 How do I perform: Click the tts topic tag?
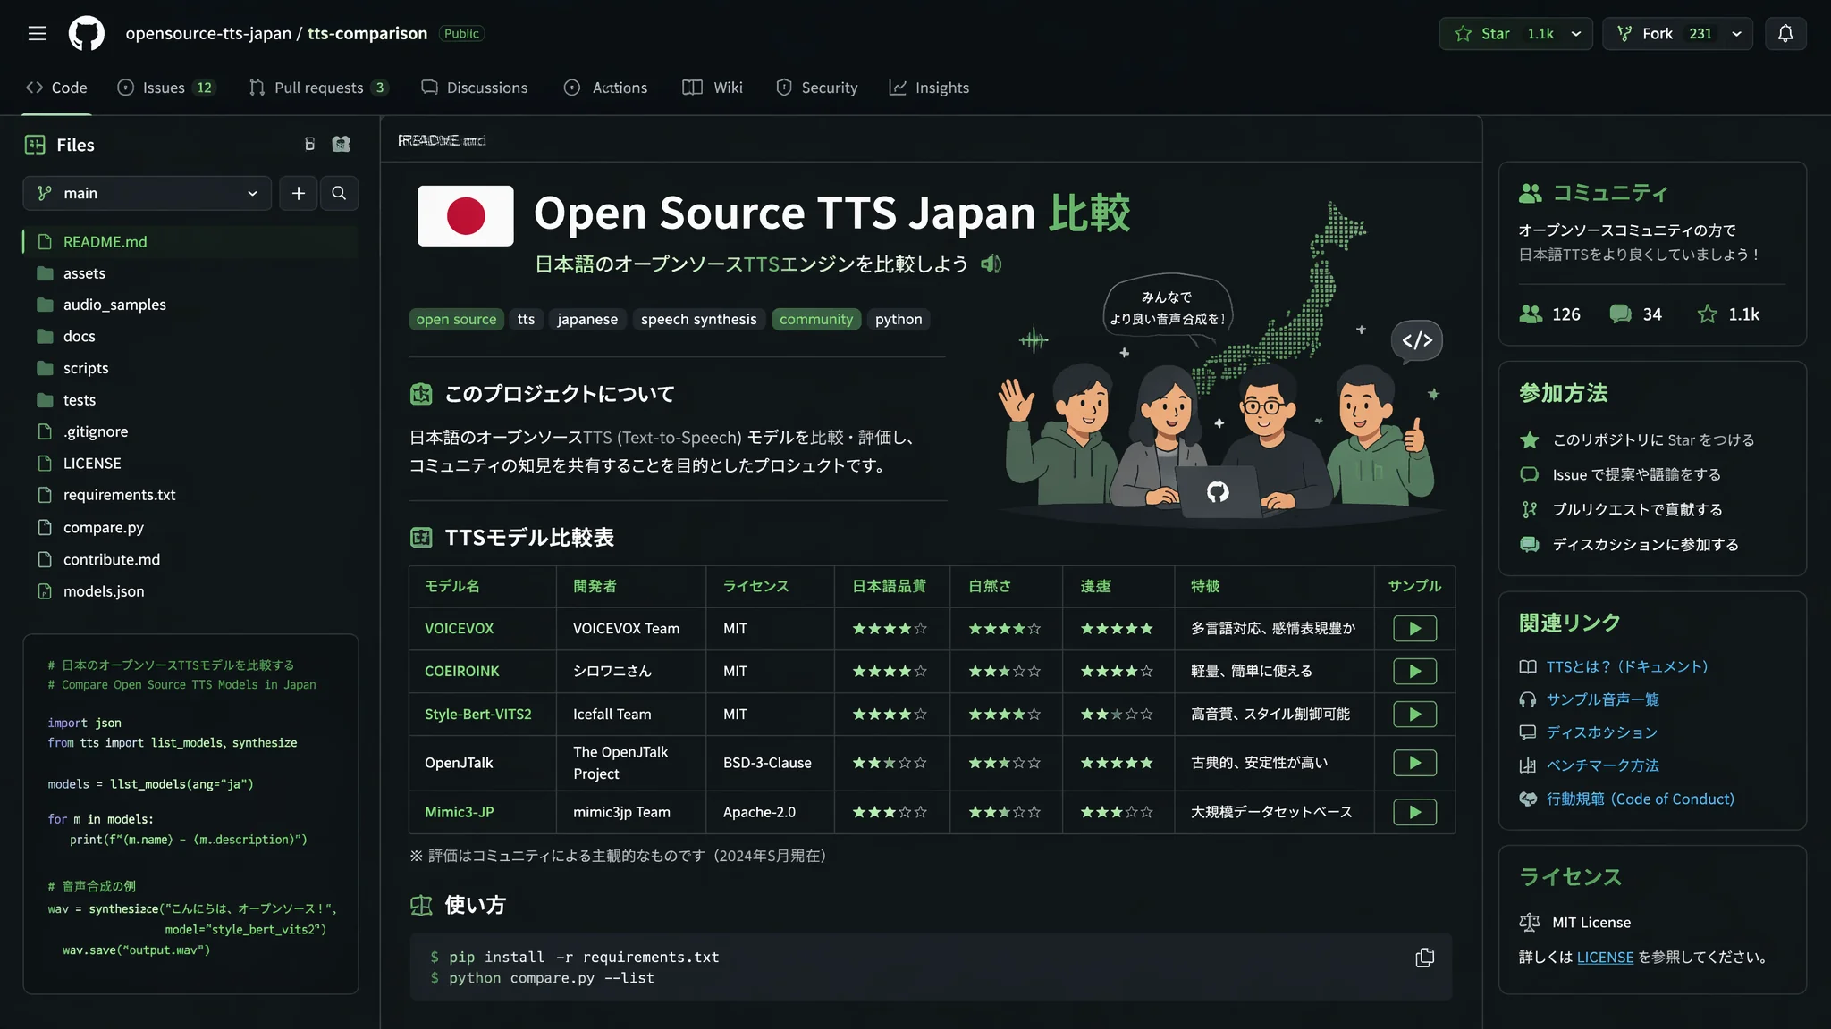(x=526, y=320)
